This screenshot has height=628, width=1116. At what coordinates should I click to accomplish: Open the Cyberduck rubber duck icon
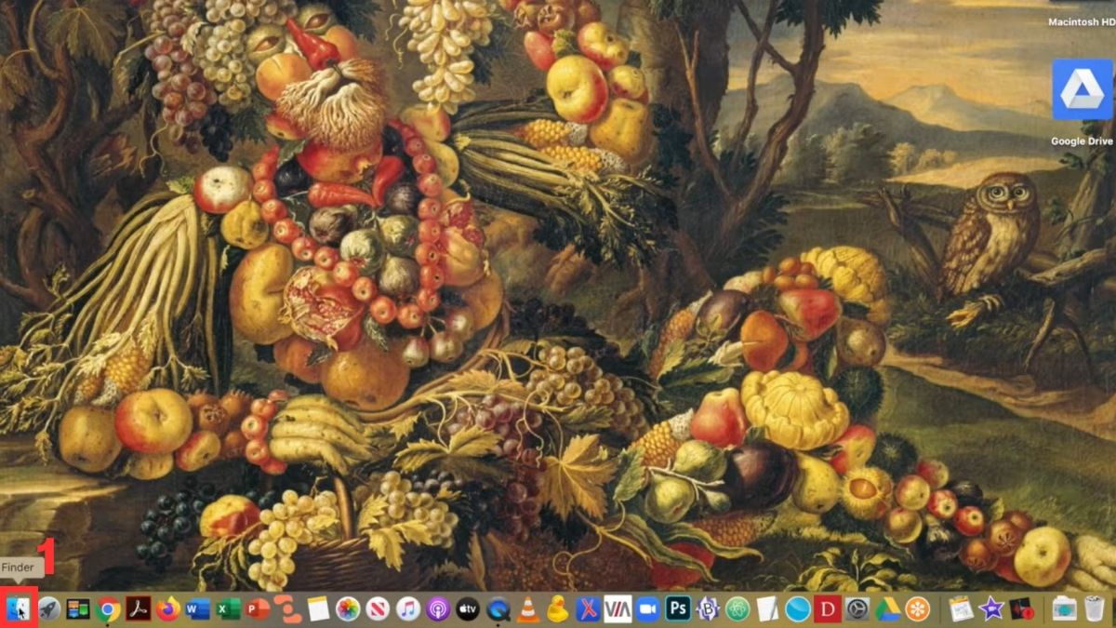557,609
